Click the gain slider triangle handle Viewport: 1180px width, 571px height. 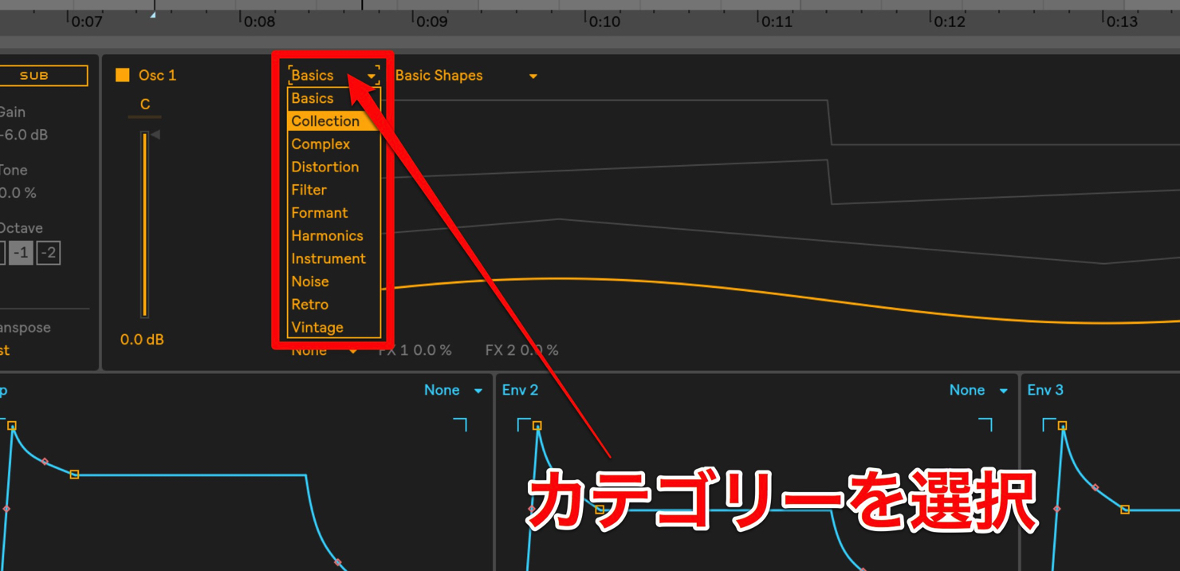(155, 135)
